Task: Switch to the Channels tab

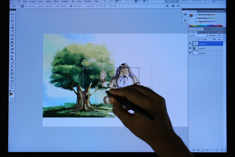Action: [203, 32]
